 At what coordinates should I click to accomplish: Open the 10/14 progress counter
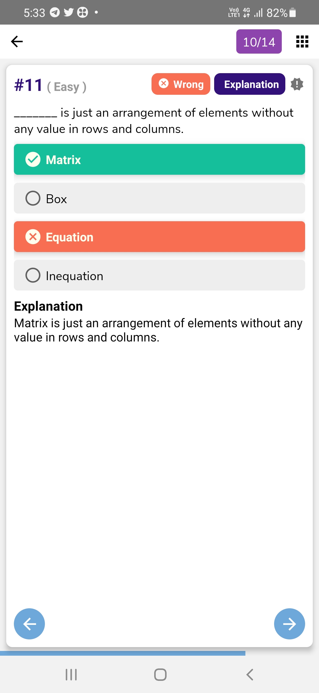tap(259, 42)
